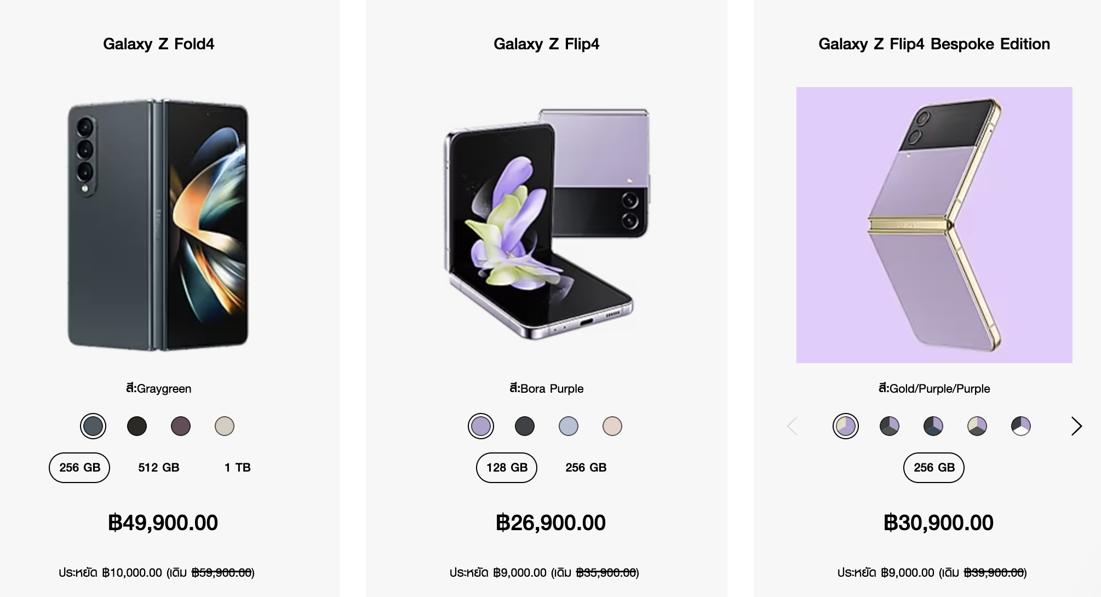Choose black color swatch for Z Fold4

click(137, 426)
